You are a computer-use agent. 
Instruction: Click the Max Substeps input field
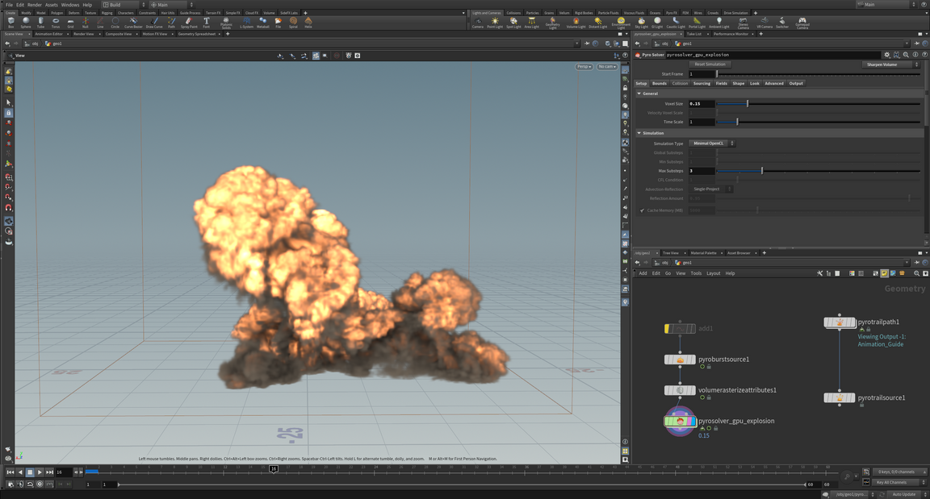point(701,171)
